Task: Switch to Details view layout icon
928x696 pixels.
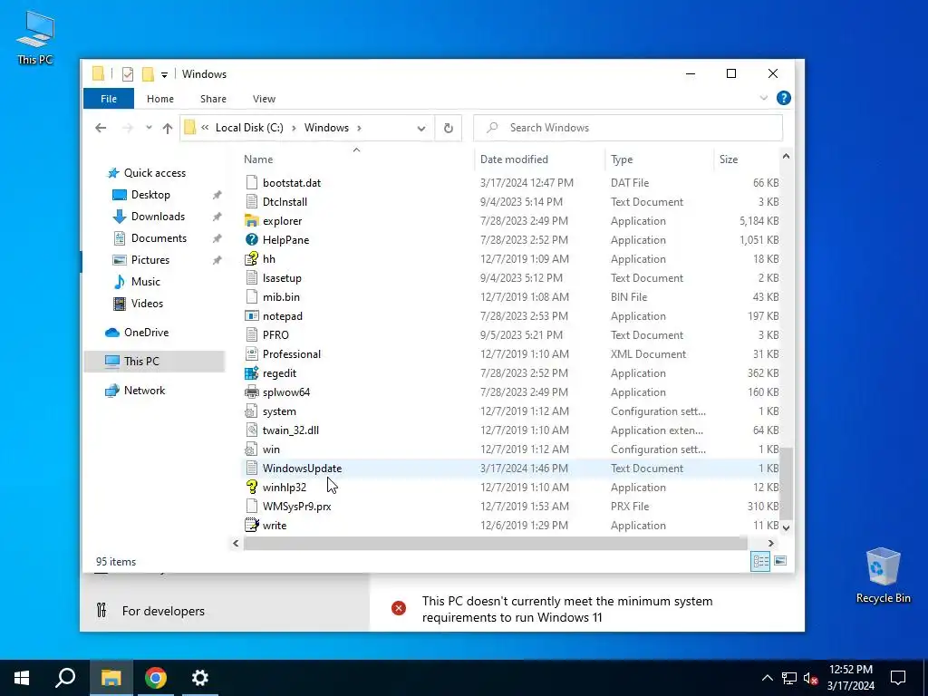Action: pyautogui.click(x=760, y=561)
